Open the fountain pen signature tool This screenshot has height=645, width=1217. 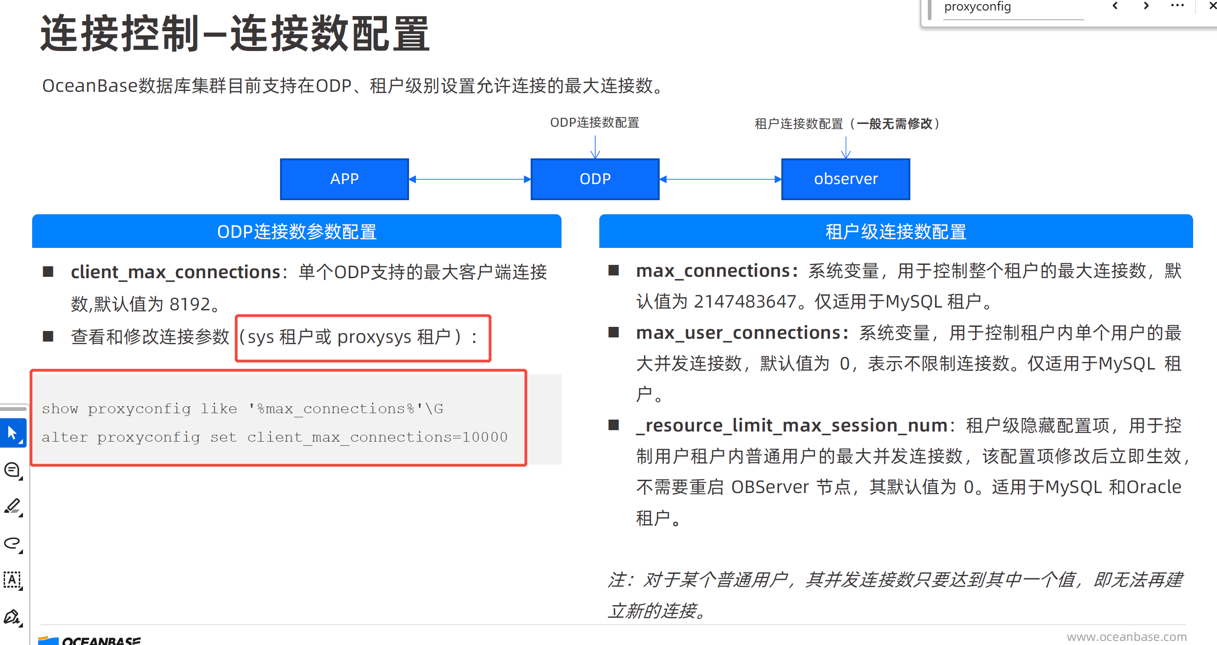13,617
